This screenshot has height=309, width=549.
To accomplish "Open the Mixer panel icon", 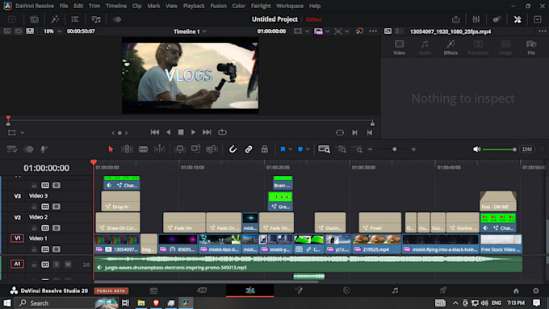I will pos(476,19).
